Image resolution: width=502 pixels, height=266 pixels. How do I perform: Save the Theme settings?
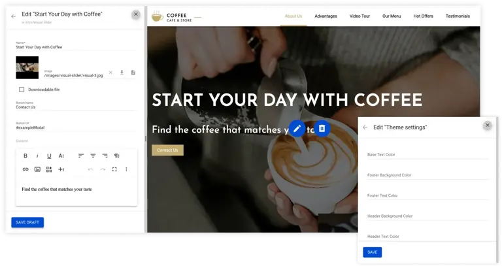point(373,252)
